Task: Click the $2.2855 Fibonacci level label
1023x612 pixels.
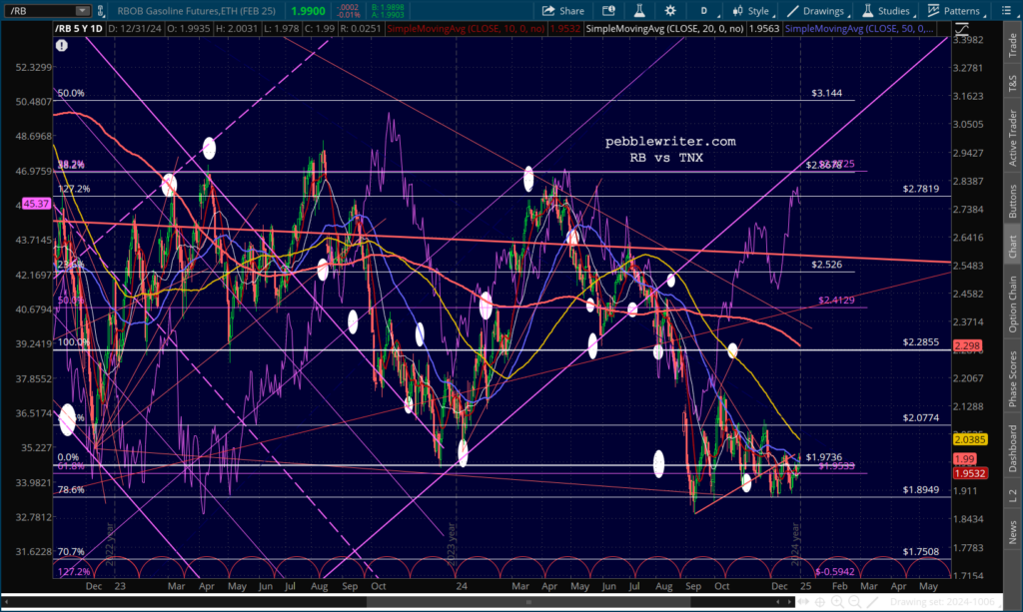Action: tap(920, 342)
